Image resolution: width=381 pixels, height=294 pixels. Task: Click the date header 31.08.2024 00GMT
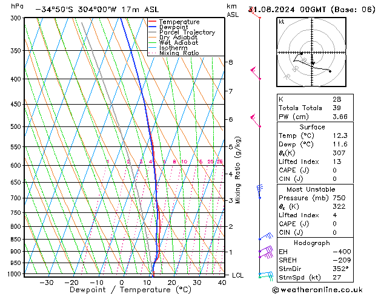click(x=311, y=9)
